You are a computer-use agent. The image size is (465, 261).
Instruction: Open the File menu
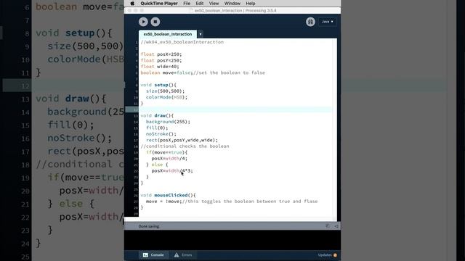pos(187,3)
